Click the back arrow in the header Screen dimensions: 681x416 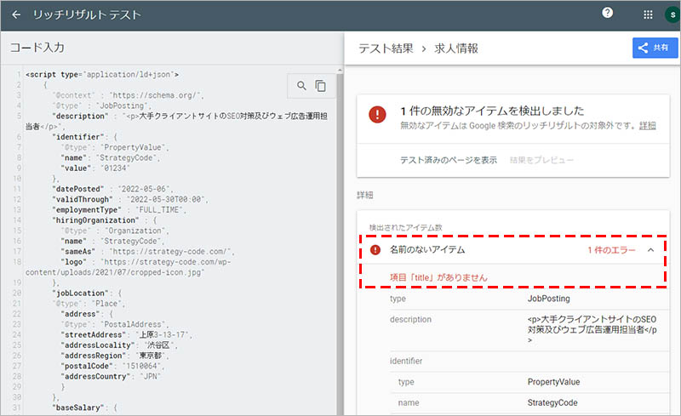[17, 15]
